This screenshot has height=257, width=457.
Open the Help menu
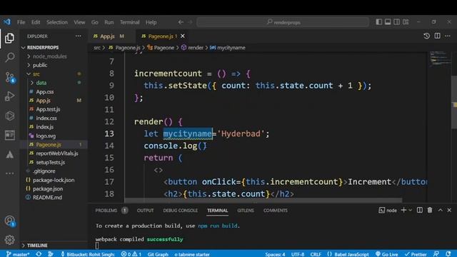151,22
